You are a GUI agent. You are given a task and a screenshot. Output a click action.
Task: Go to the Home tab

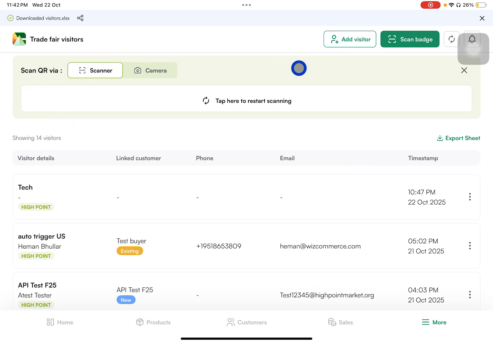pos(59,322)
